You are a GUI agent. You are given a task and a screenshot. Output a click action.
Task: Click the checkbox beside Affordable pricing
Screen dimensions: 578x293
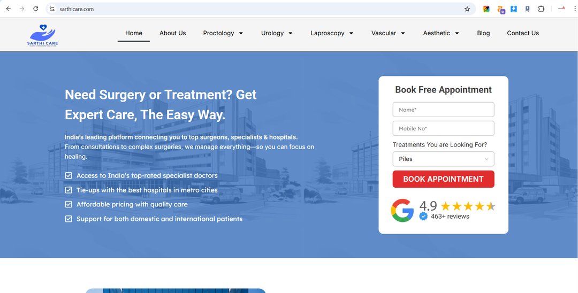[x=68, y=204]
